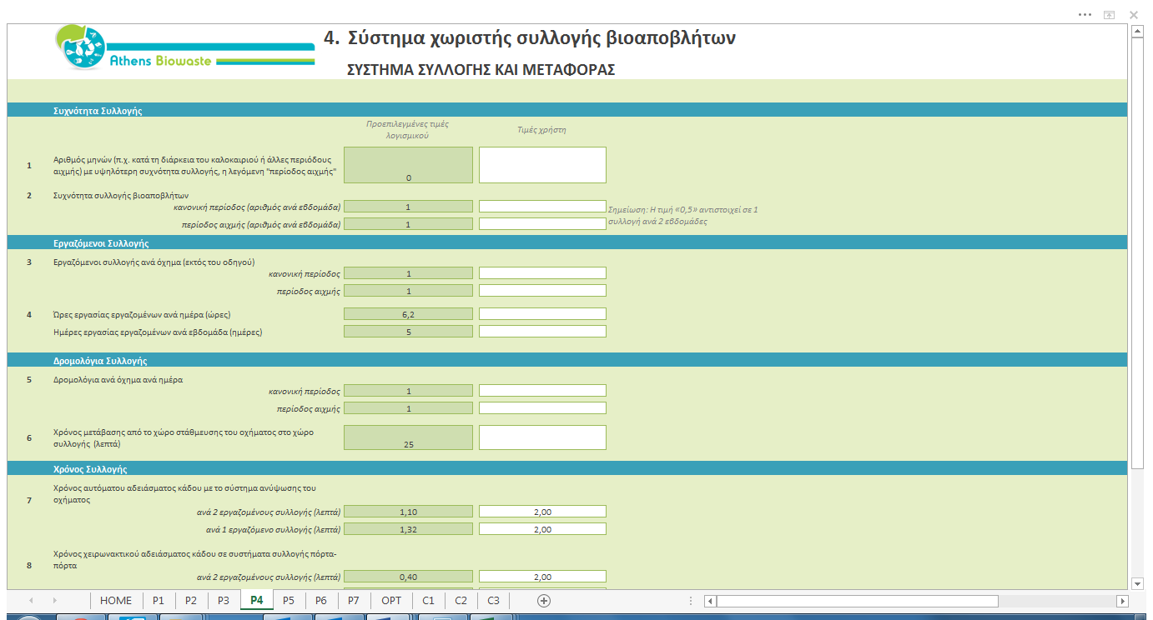The height and width of the screenshot is (620, 1153).
Task: Click the Εργαζόμενοι Συλλογής section header
Action: click(101, 243)
